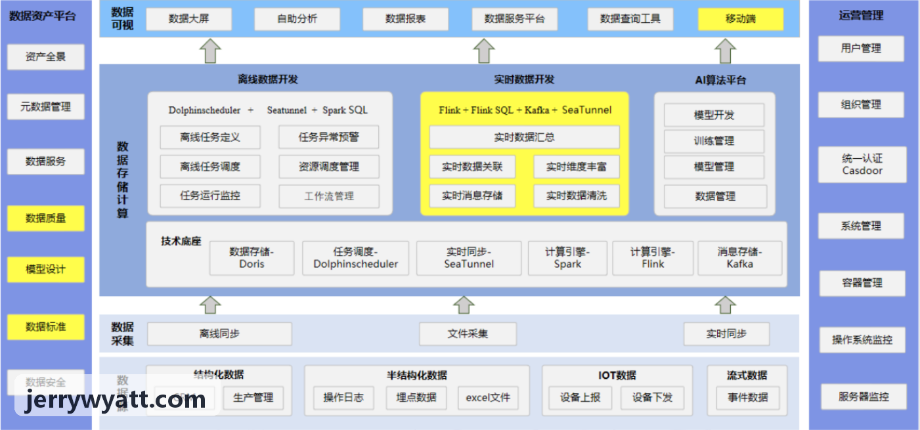Click the 运营管理 panel title
920x430 pixels.
click(862, 16)
